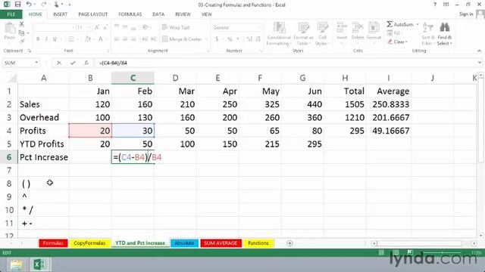Expand the formula bar
485x272 pixels.
coord(480,63)
